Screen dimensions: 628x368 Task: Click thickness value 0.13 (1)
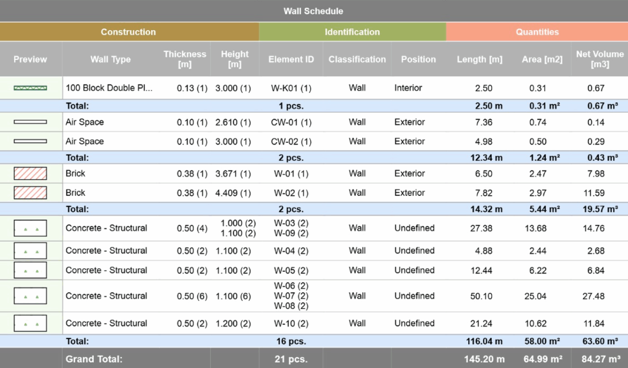click(192, 88)
